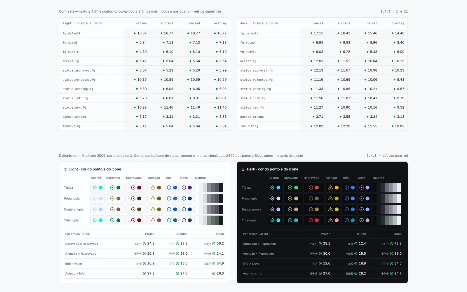
Task: Click the "Tritan" column header in Dark ΔE00 table
Action: (x=397, y=234)
